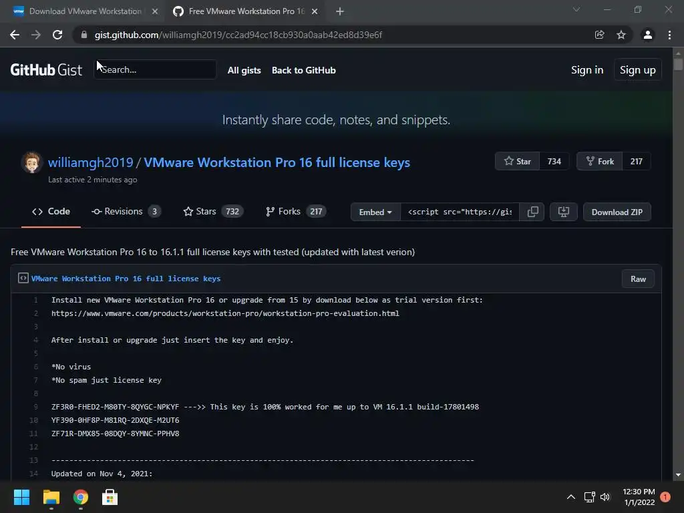Screen dimensions: 684x513
Task: Close the Download VMware Workstation tab
Action: coord(154,11)
